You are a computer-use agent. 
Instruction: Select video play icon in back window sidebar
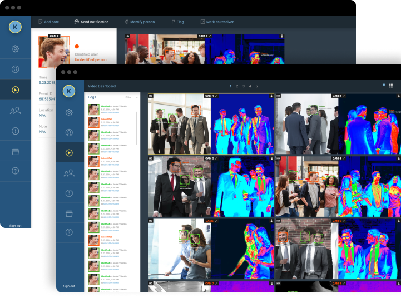click(x=15, y=90)
